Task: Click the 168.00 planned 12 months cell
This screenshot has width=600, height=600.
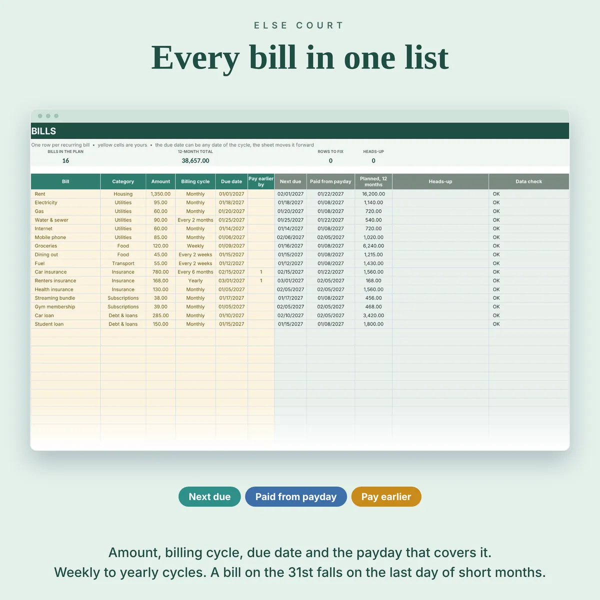Action: click(x=373, y=280)
